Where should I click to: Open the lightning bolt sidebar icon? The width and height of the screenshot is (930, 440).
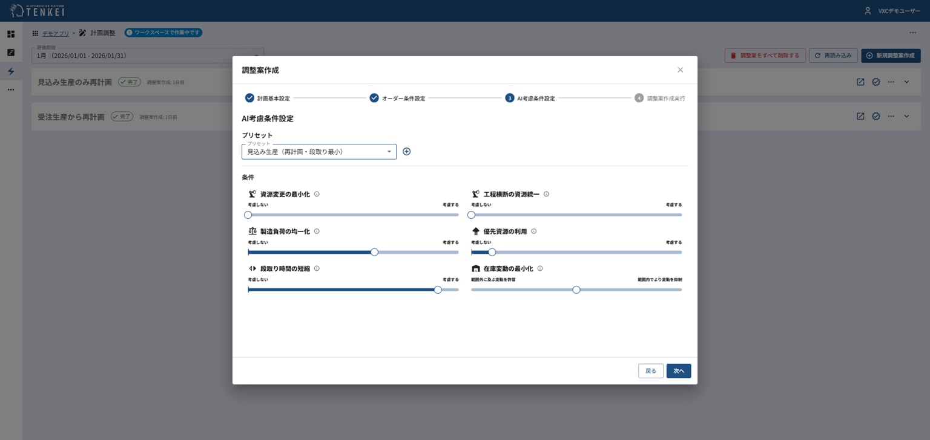(11, 71)
